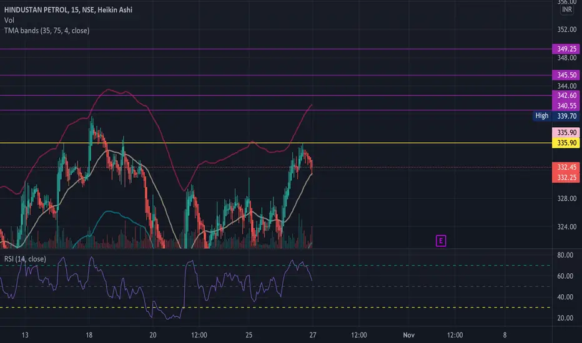Click the date label 27 on time axis
The height and width of the screenshot is (343, 582).
313,336
